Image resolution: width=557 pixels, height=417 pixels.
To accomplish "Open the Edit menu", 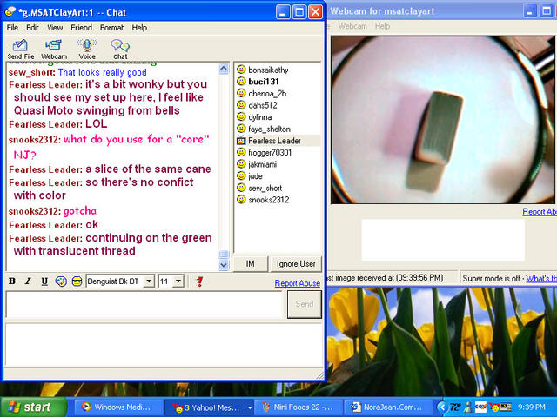I will pos(32,28).
